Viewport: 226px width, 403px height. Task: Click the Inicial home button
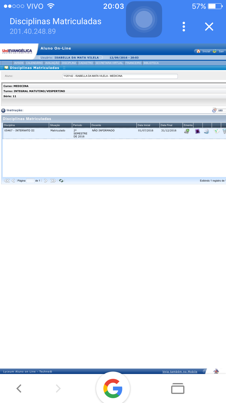203,51
